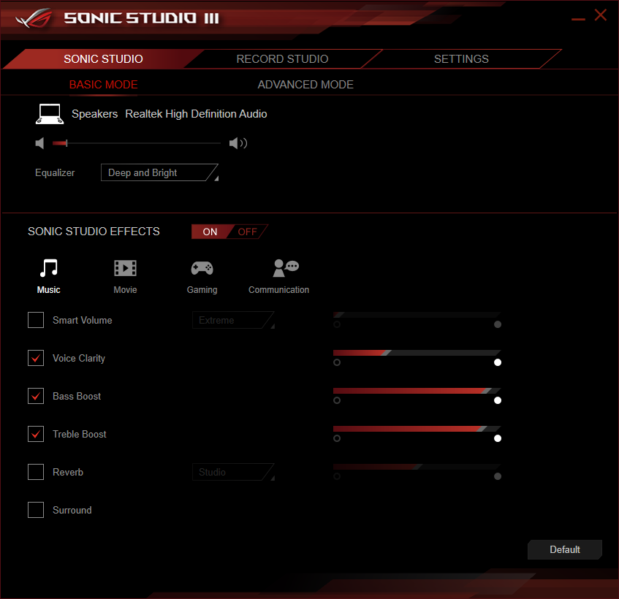Select the Movie effects profile icon

[125, 268]
